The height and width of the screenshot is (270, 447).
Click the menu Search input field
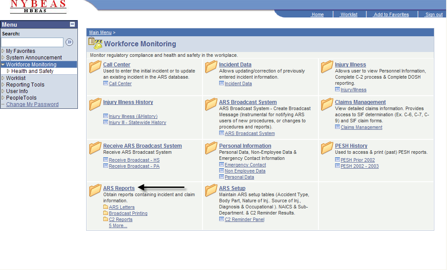[x=32, y=42]
